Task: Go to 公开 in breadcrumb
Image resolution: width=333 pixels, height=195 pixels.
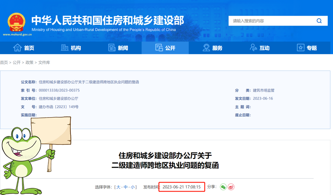Action: tap(17, 63)
